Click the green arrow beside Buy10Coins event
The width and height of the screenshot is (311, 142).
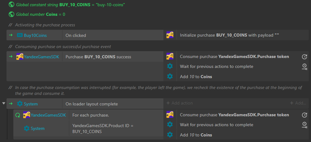(11, 35)
